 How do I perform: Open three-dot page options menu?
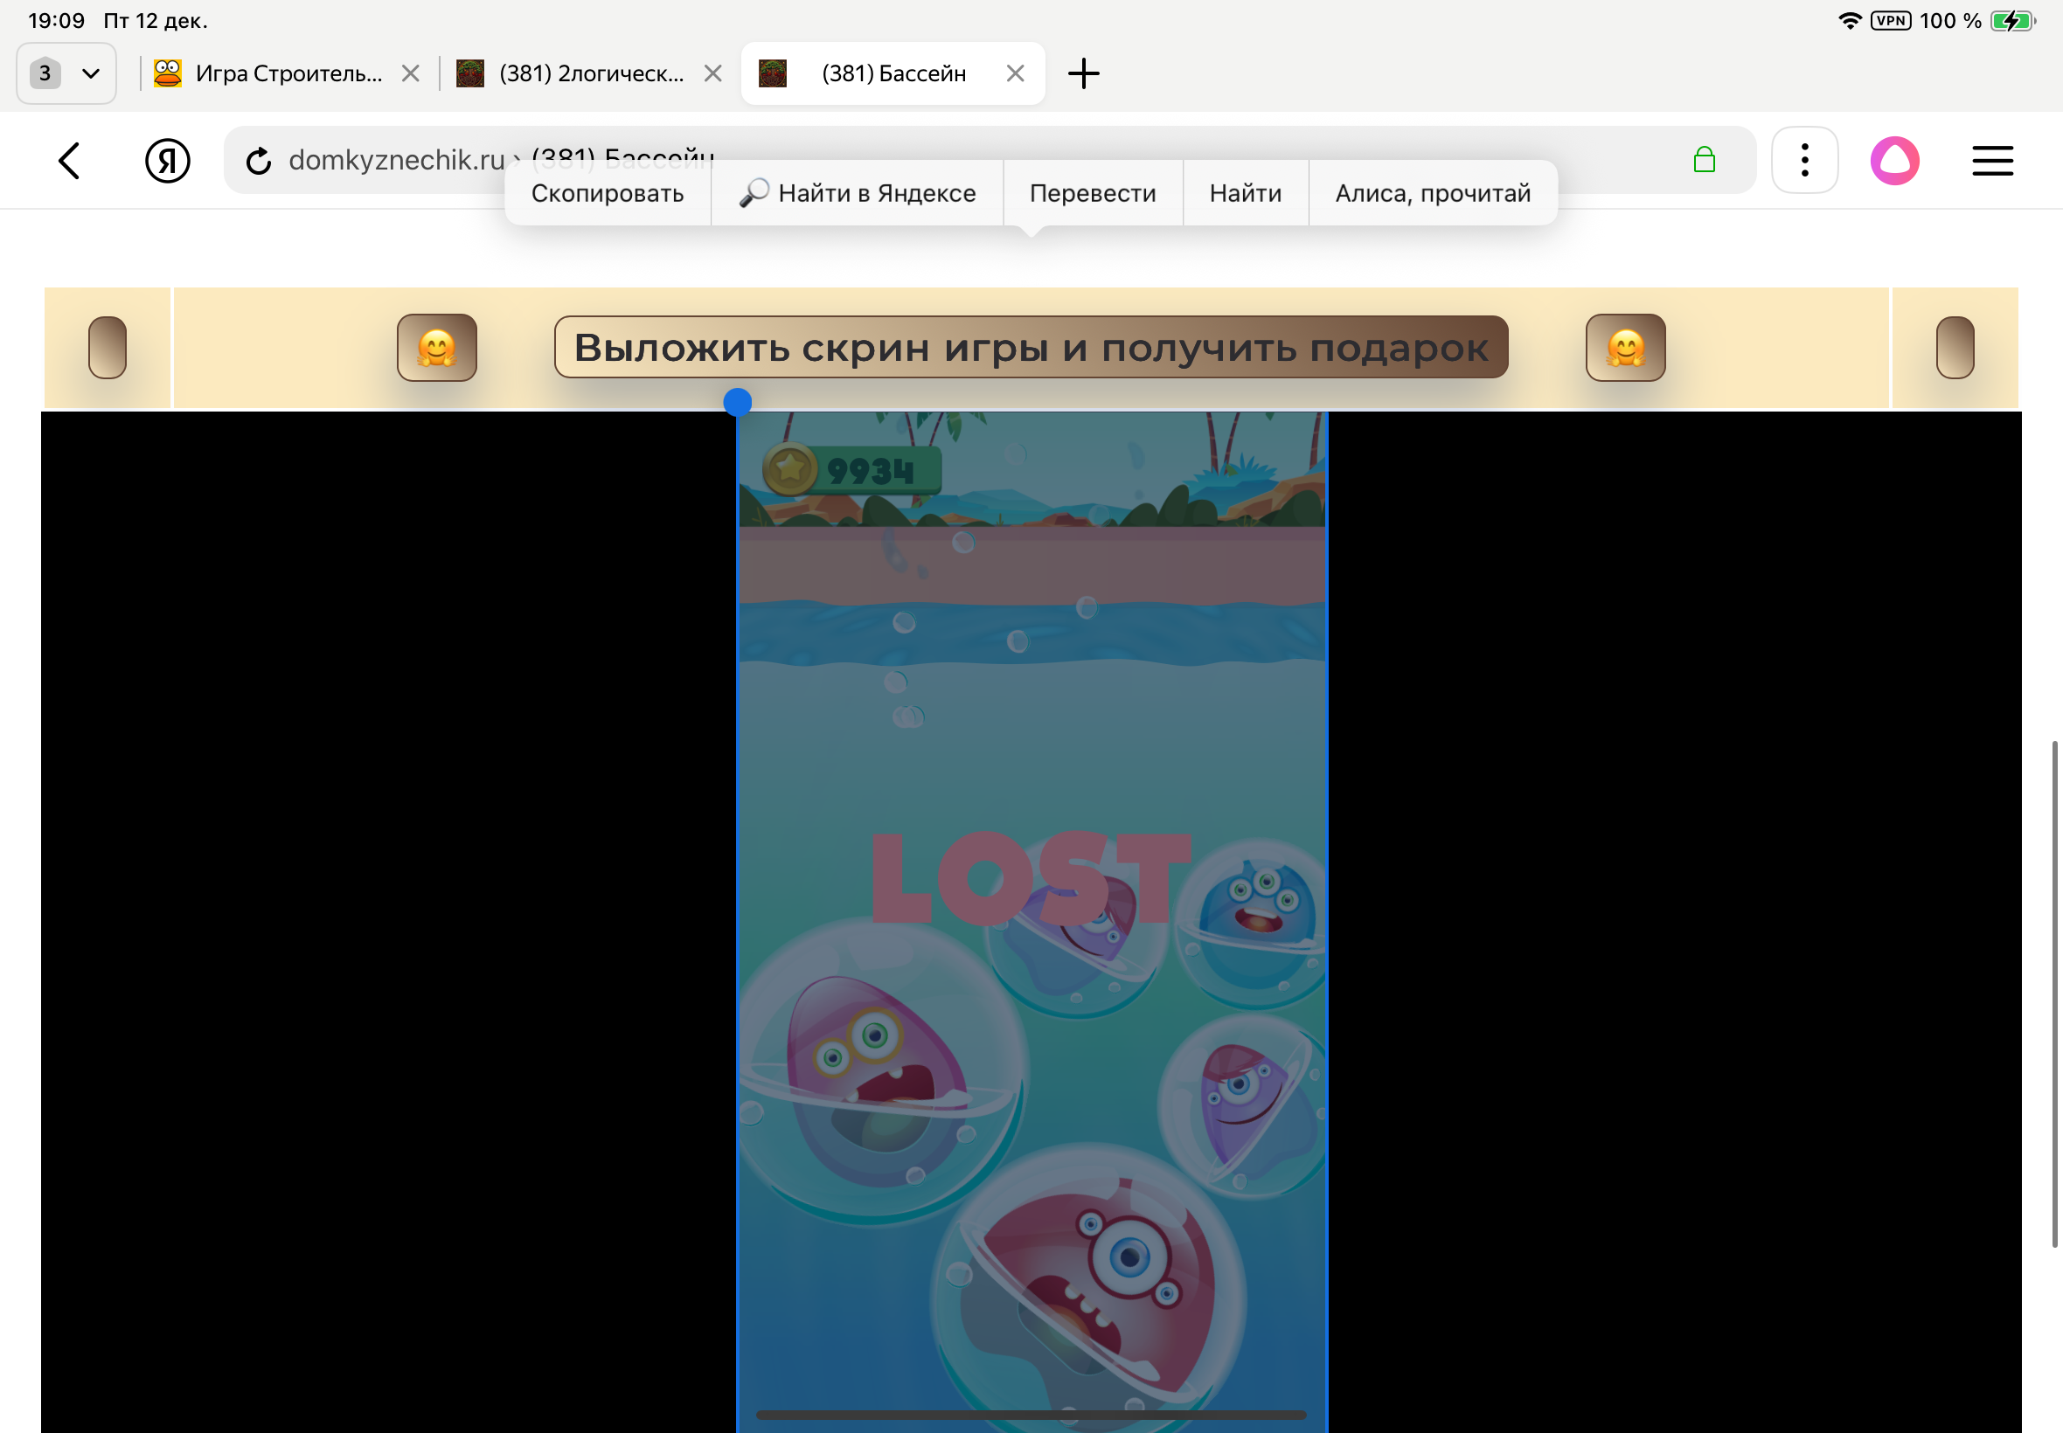1804,161
